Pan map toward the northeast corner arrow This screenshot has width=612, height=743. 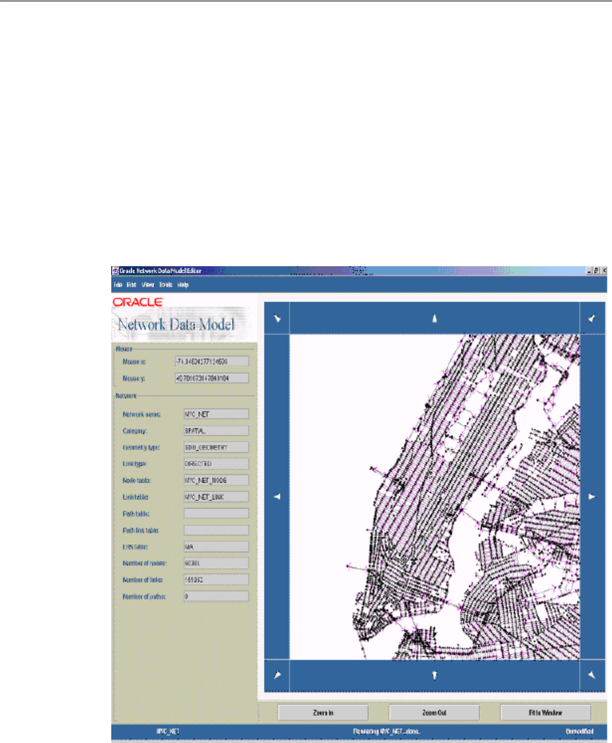click(x=592, y=318)
